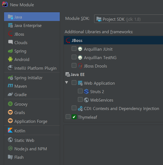
Task: Select Java Enterprise module type
Action: (32, 26)
